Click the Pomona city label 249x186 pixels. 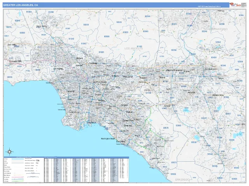[143, 78]
